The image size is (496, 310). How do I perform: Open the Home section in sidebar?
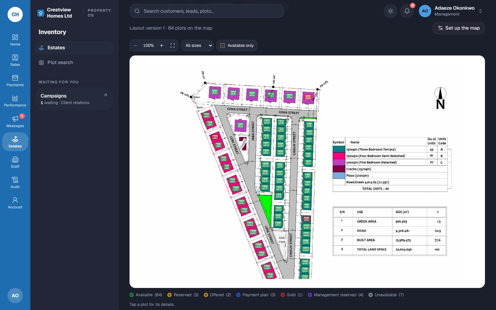[15, 40]
